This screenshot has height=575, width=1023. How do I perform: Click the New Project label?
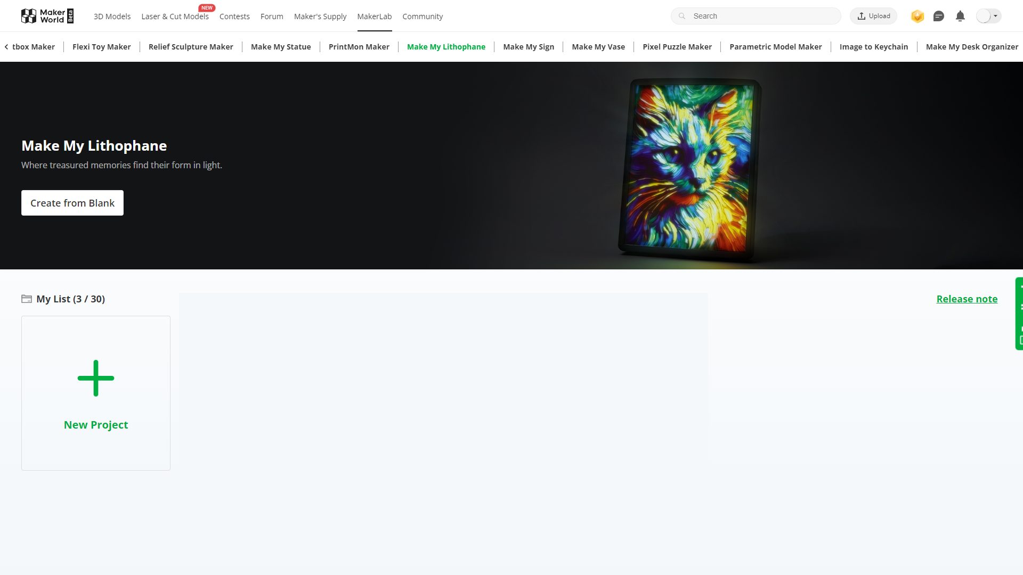coord(96,425)
